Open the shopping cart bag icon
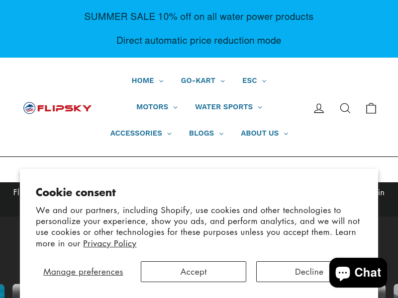The image size is (398, 298). [371, 108]
